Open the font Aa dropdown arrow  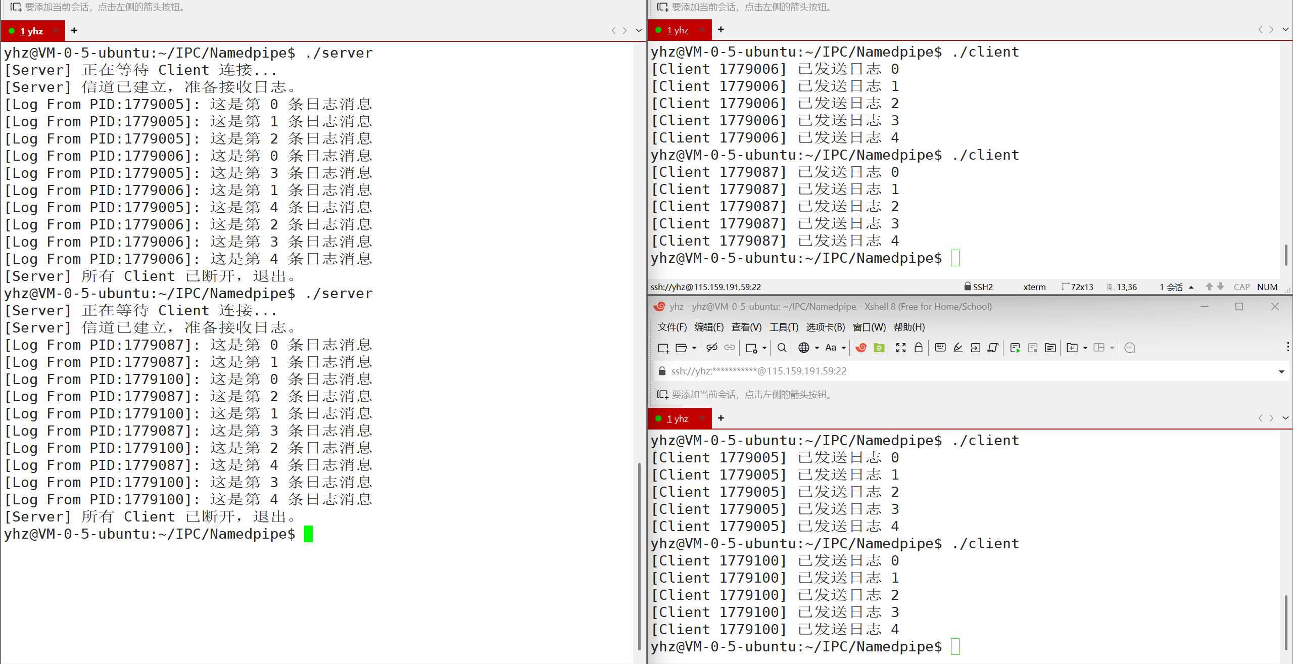844,348
